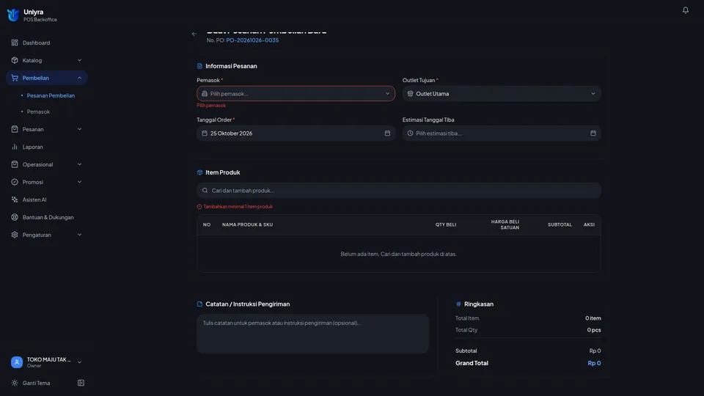Collapse sidebar with the panel icon
The height and width of the screenshot is (396, 704).
(81, 383)
